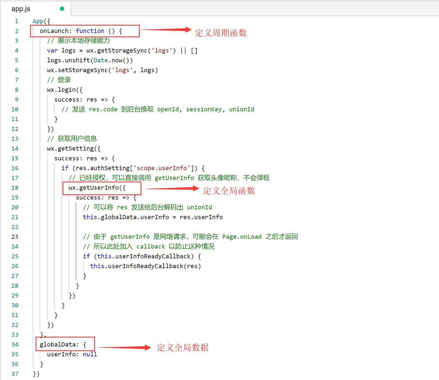Click the comment mentioning sessionKey
439x380 pixels.
[158, 109]
